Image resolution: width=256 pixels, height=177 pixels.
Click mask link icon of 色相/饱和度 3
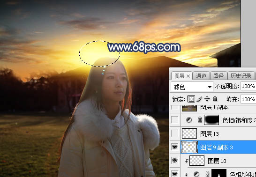200,120
